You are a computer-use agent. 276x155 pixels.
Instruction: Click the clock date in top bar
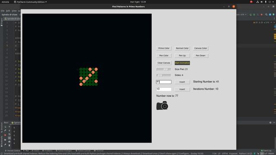138,2
